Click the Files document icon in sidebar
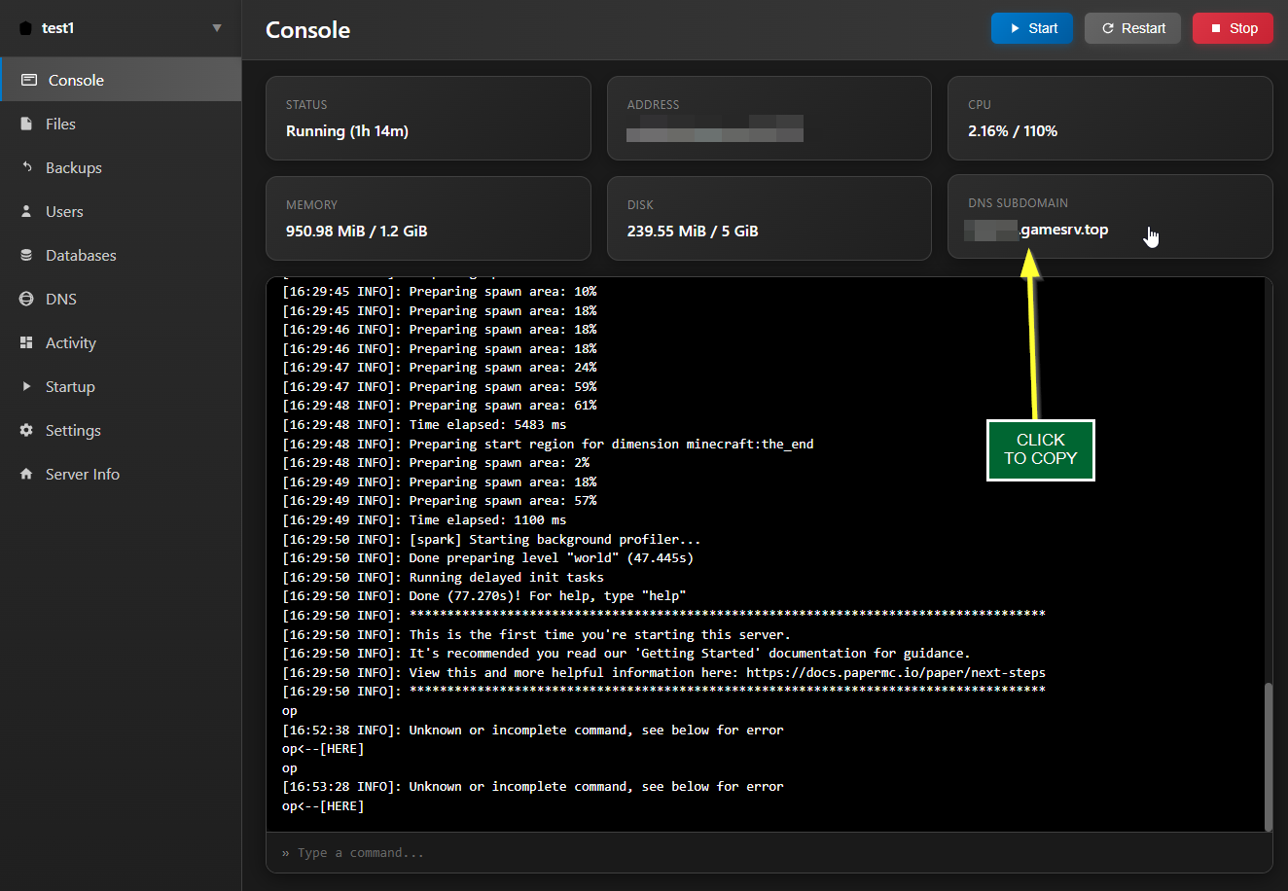 click(x=26, y=124)
